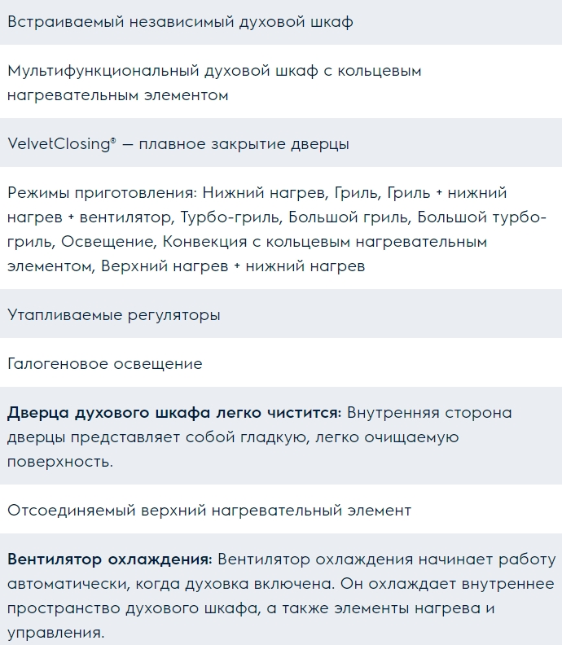Screen dimensions: 562x645
Task: Click the 'Режимы приготовления:' label
Action: [x=102, y=193]
